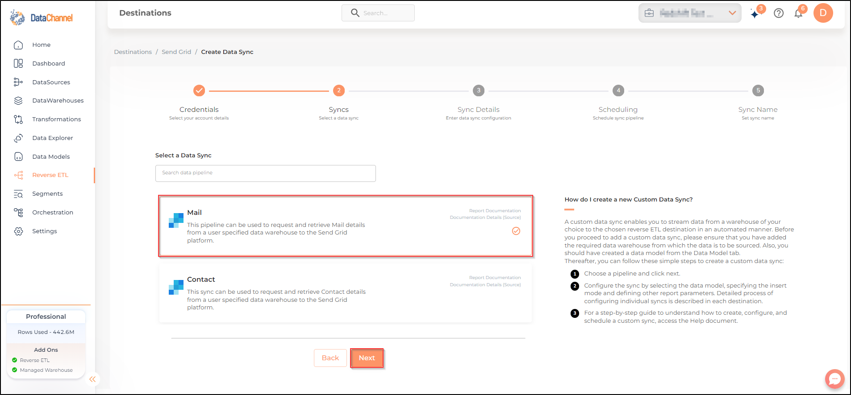Open DataWarehouses menu item
851x395 pixels.
[58, 101]
